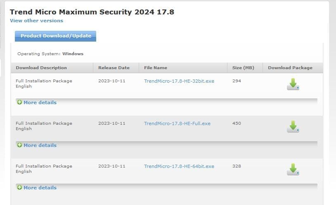Click the Release Date column header
This screenshot has width=336, height=205.
[116, 68]
